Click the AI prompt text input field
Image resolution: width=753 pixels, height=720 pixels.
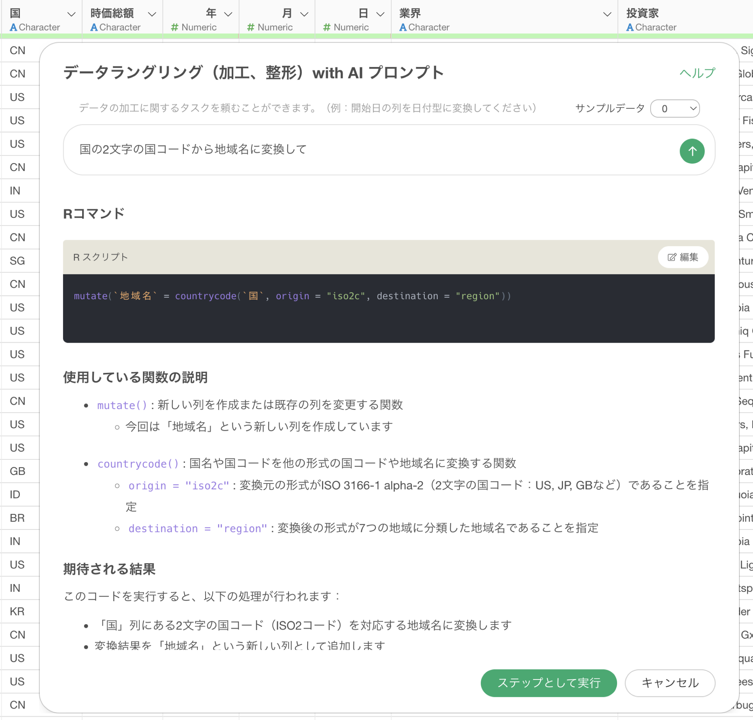tap(368, 150)
